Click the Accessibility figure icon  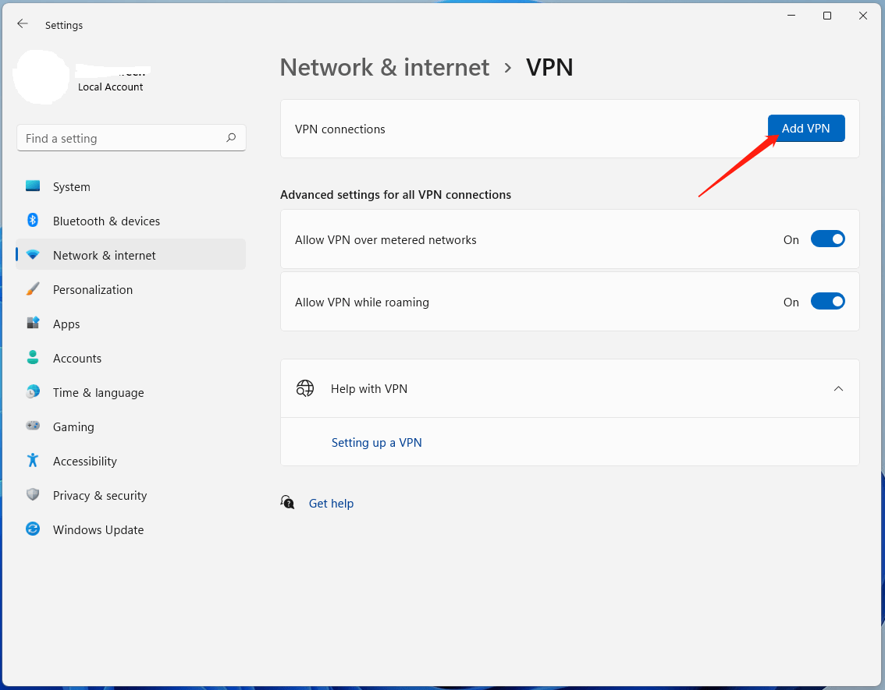[33, 460]
